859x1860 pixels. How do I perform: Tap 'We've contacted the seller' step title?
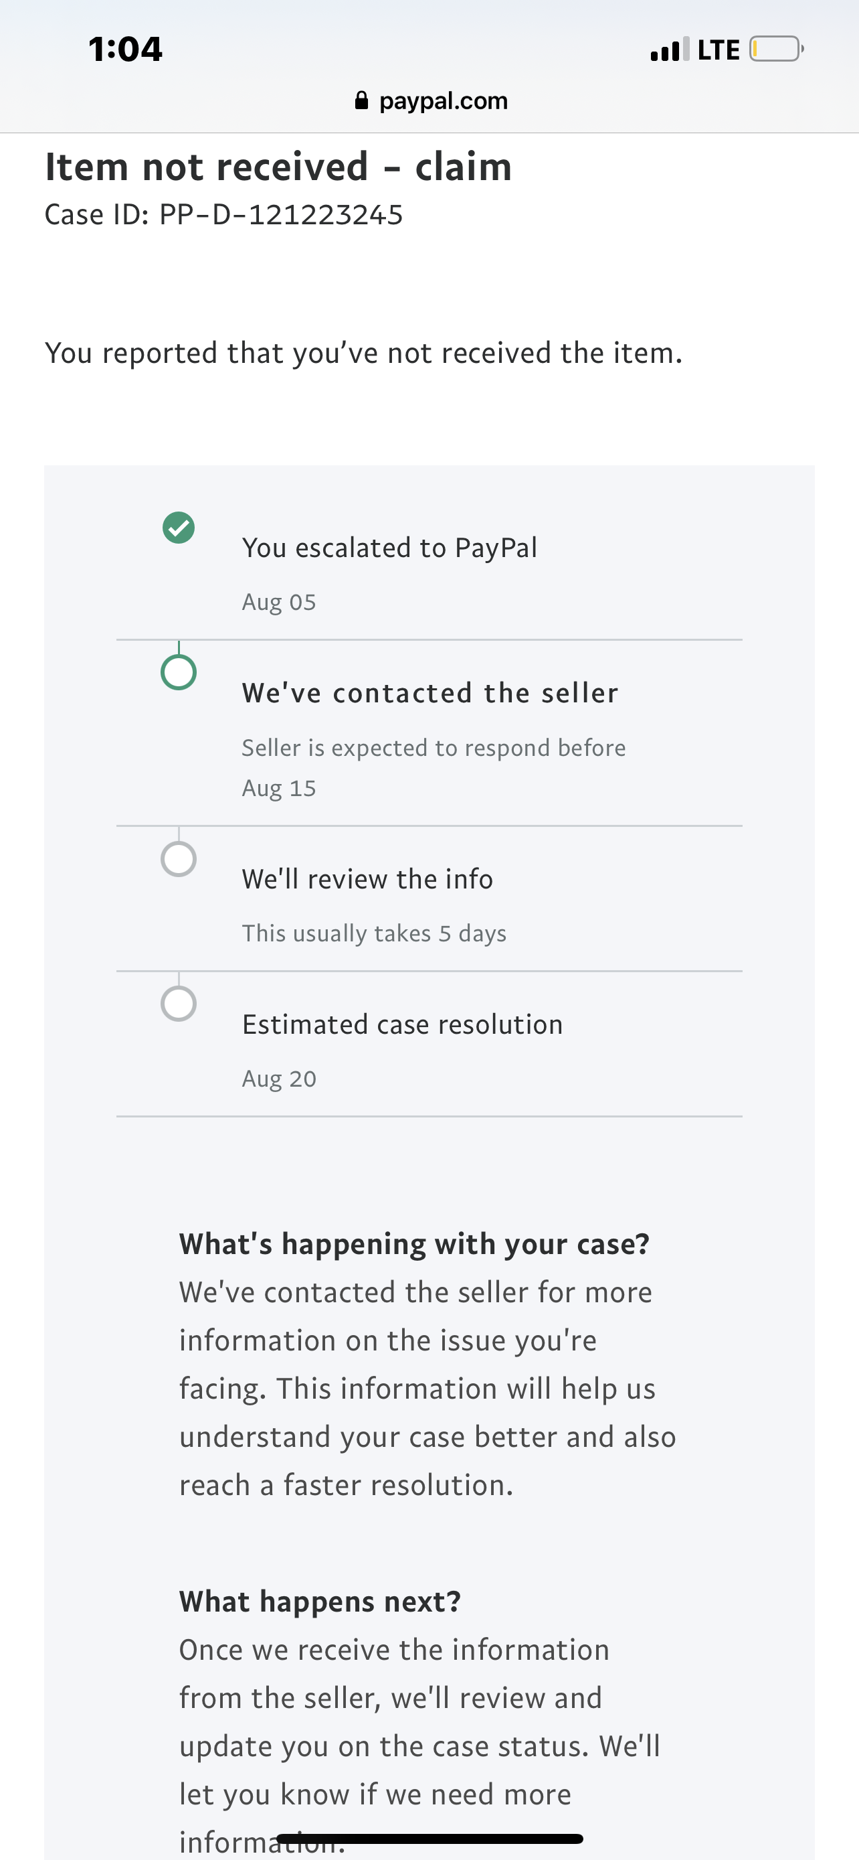[x=430, y=692]
